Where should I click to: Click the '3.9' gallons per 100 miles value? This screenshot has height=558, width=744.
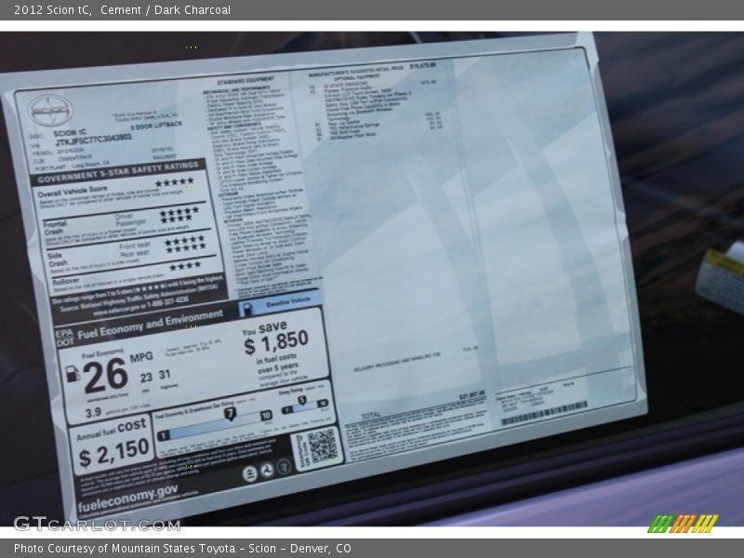click(93, 412)
